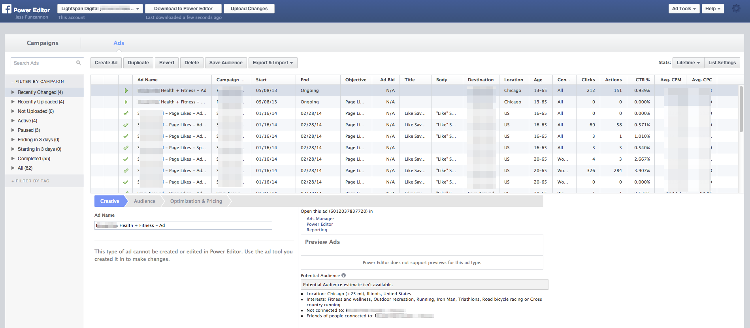Open the Export & Import dropdown

[x=273, y=63]
